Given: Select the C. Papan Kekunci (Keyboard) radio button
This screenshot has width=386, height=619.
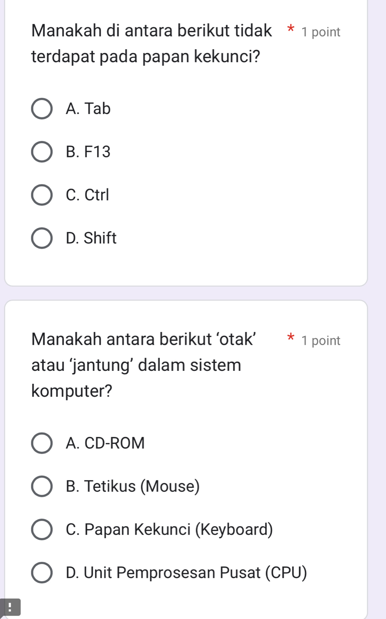Looking at the screenshot, I should coord(42,530).
